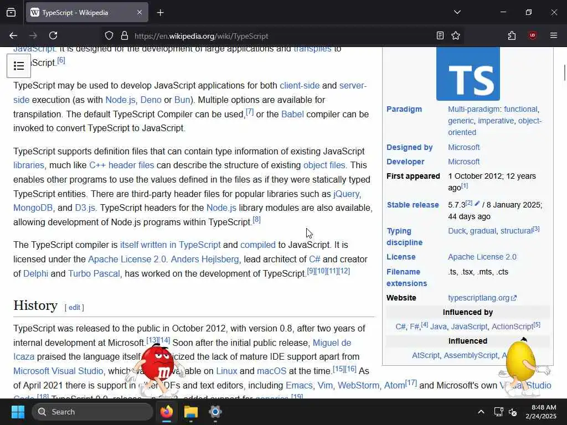The height and width of the screenshot is (425, 567).
Task: Open the D3.js link
Action: (85, 208)
